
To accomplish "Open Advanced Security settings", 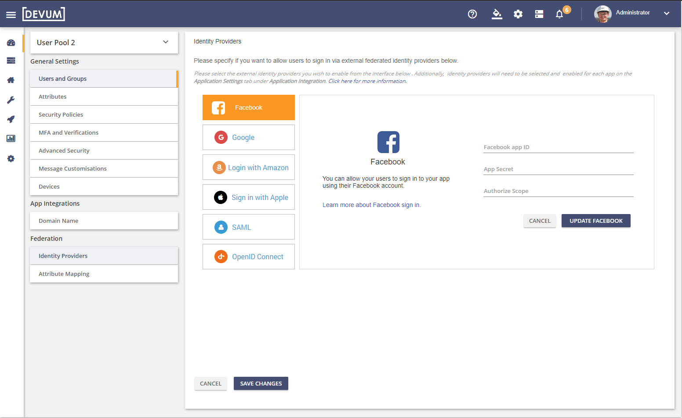I will pos(104,151).
